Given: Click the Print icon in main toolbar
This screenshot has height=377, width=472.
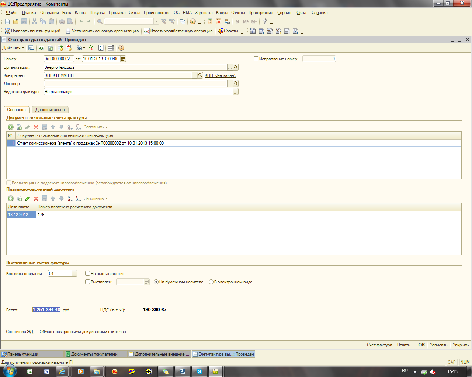Looking at the screenshot, I should click(x=62, y=22).
